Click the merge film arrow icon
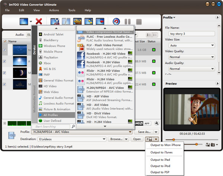This screenshot has height=176, width=223. 100,21
